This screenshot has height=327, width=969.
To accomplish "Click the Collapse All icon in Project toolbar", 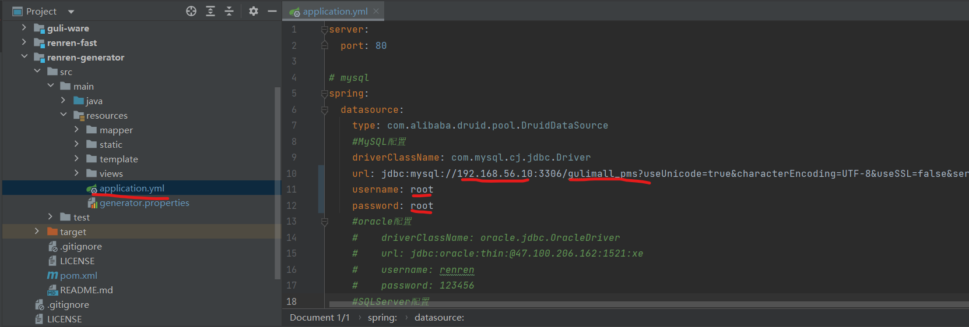I will pyautogui.click(x=229, y=11).
